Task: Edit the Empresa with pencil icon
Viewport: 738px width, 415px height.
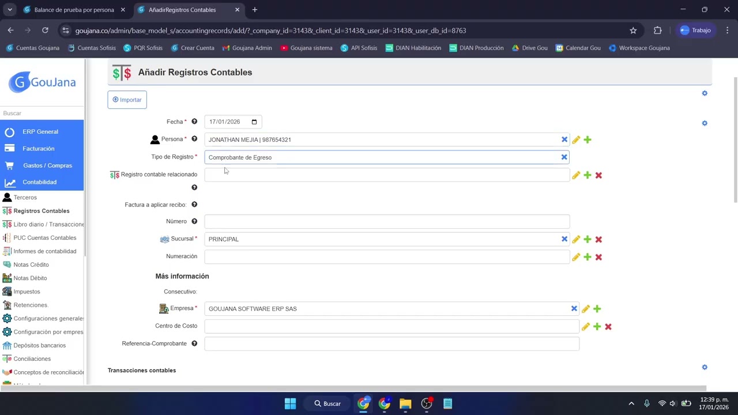Action: (586, 309)
